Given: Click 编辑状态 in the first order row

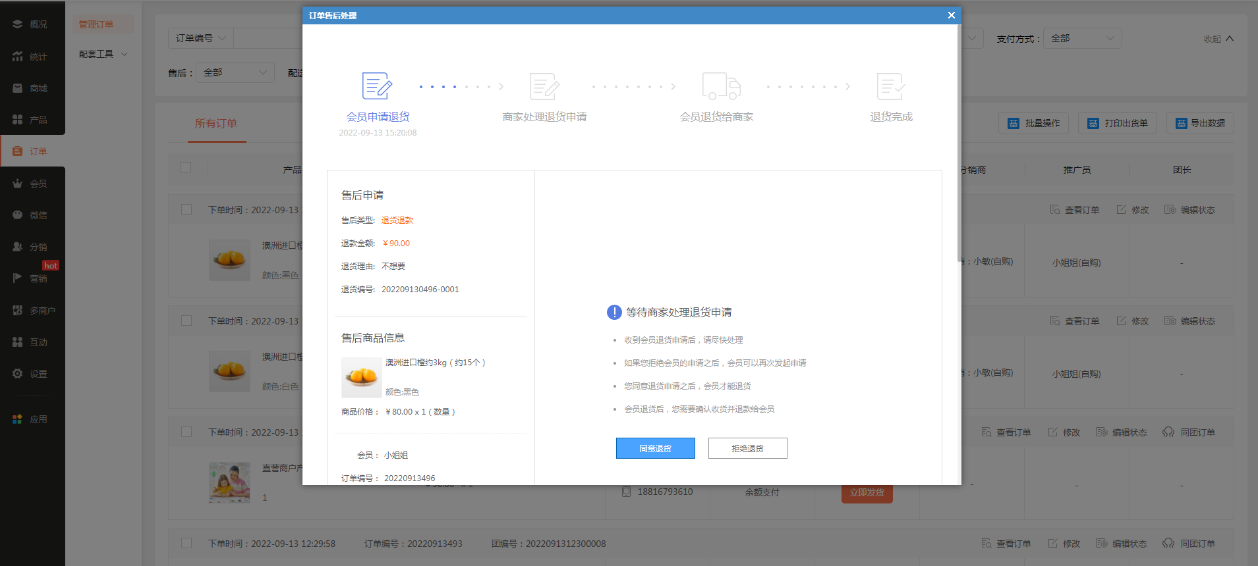Looking at the screenshot, I should [1189, 210].
